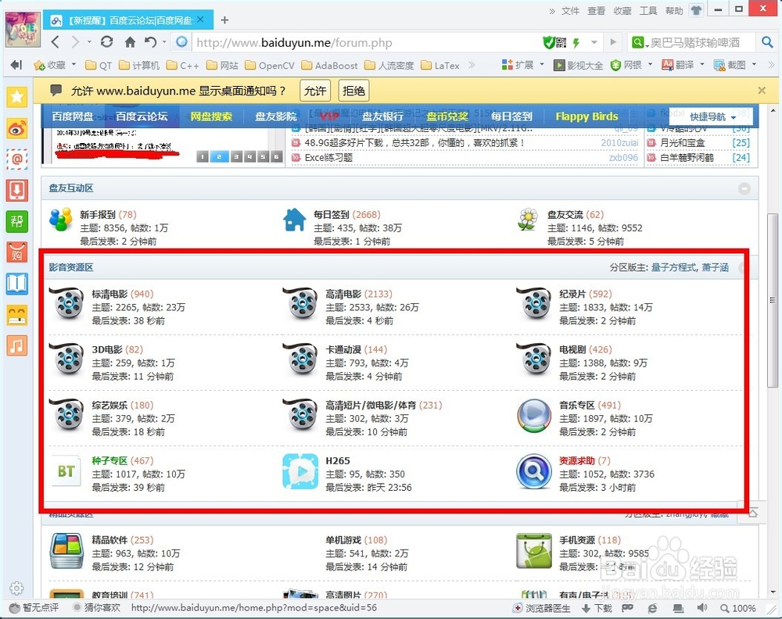Screen dimensions: 782x619
Task: Open the red download sidebar icon
Action: 17,191
